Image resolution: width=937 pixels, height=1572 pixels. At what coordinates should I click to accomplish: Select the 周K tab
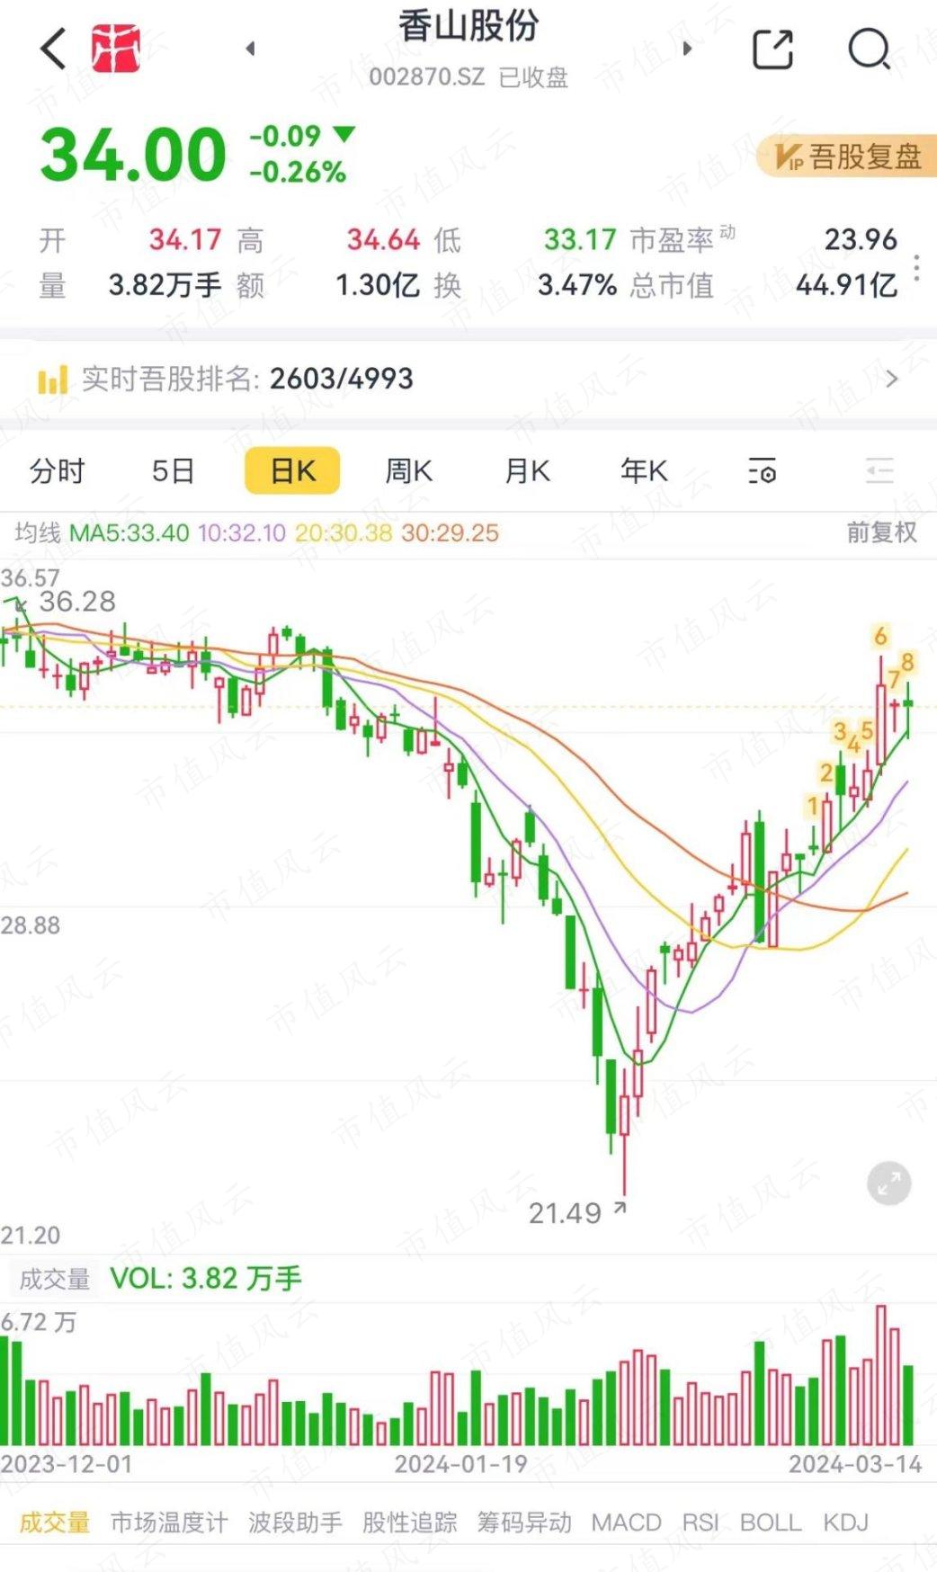tap(408, 470)
